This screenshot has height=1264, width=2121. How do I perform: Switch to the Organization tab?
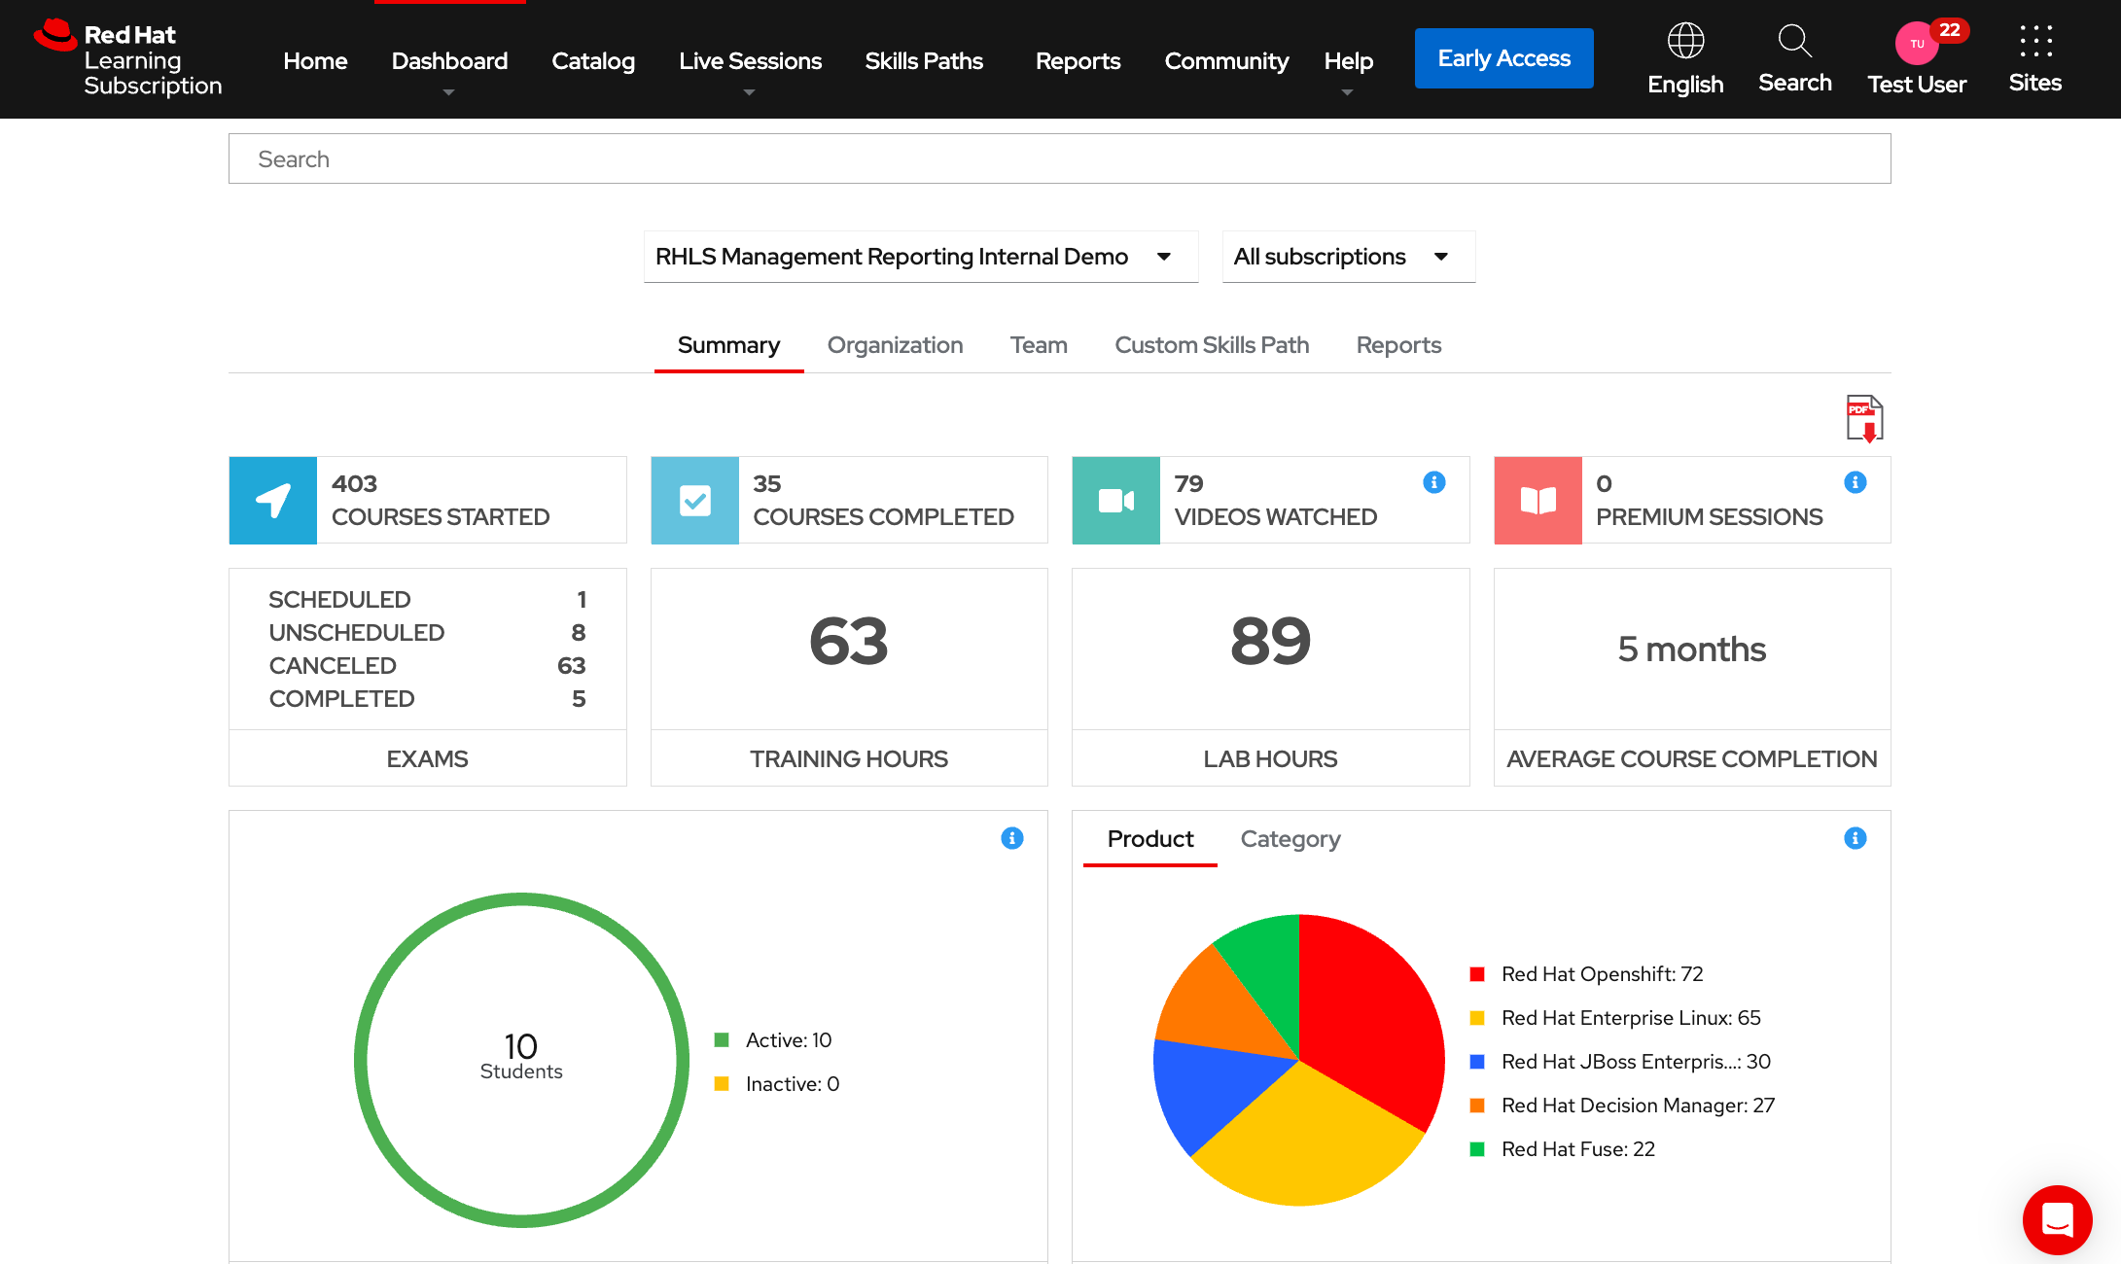(895, 344)
